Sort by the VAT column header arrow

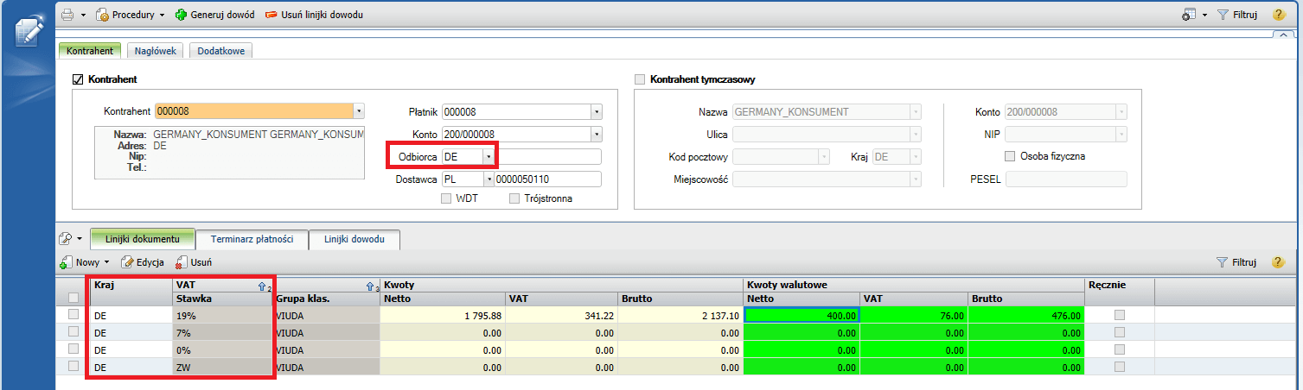[262, 286]
